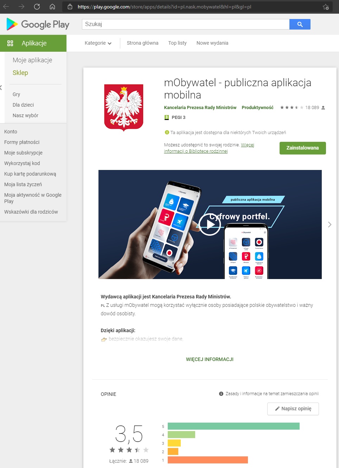Collapse the left sidebar arrow
This screenshot has height=468, width=339.
(1, 88)
